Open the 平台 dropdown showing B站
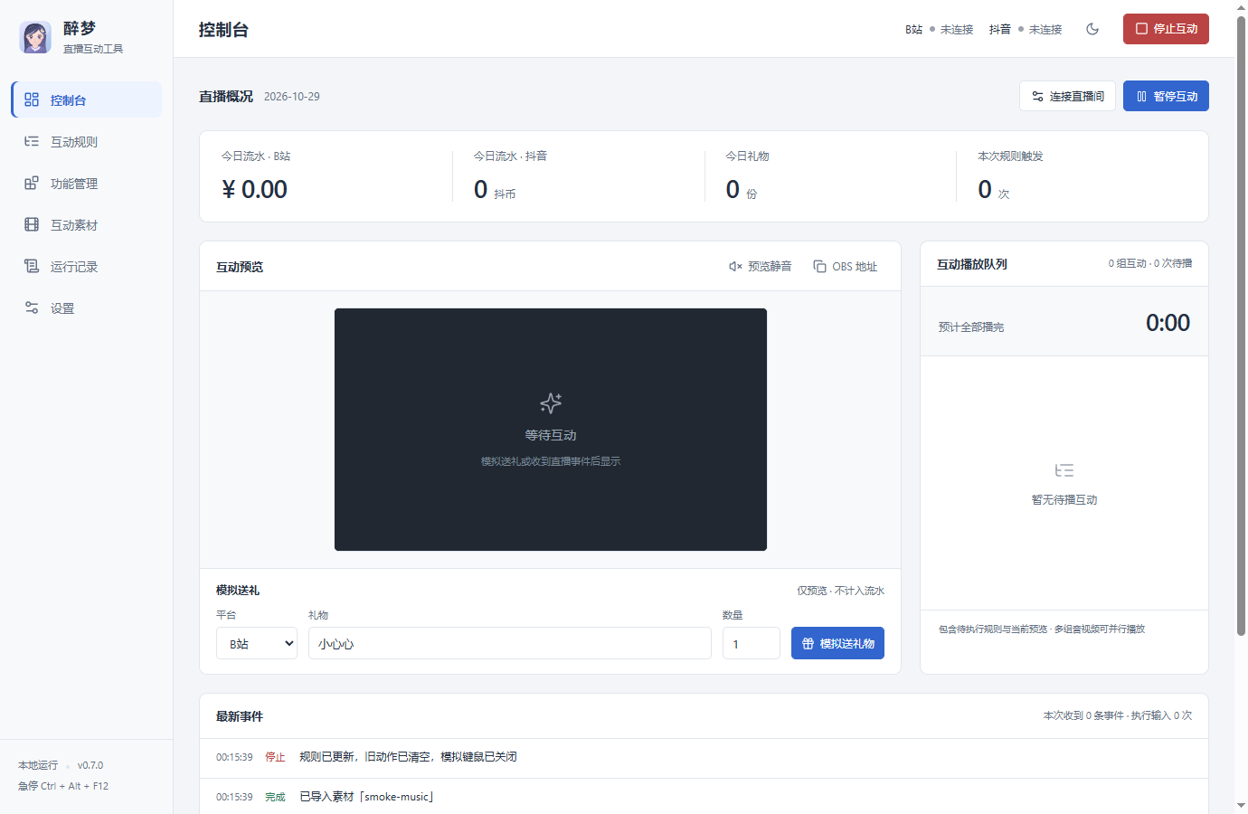This screenshot has width=1248, height=814. (x=257, y=643)
